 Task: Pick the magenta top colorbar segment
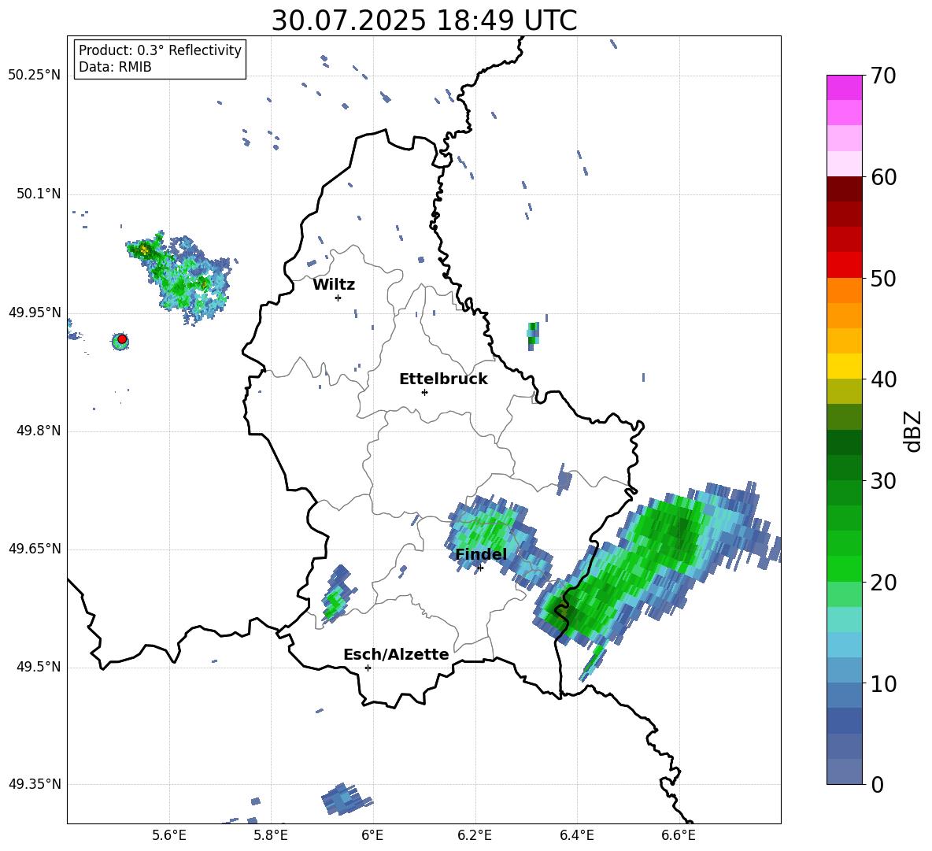[x=845, y=87]
